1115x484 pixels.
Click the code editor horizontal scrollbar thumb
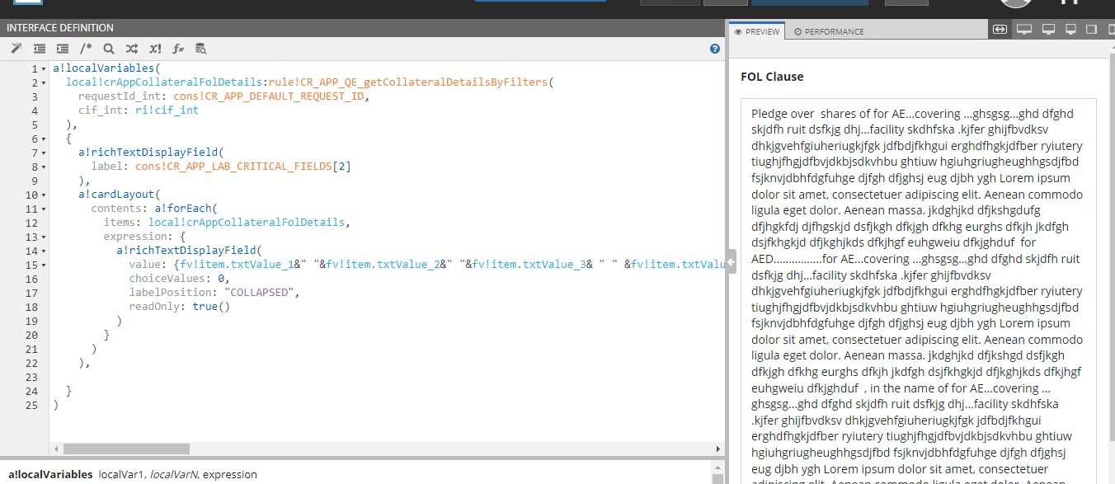pos(126,449)
